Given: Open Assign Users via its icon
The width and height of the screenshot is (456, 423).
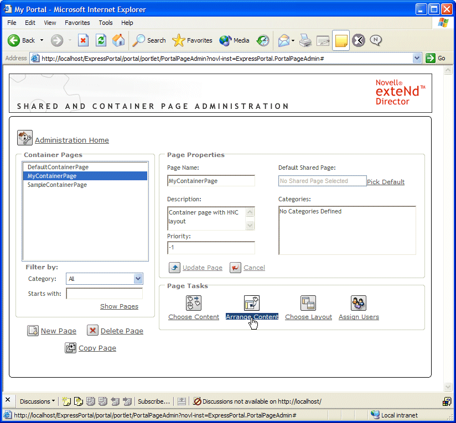Looking at the screenshot, I should [358, 303].
